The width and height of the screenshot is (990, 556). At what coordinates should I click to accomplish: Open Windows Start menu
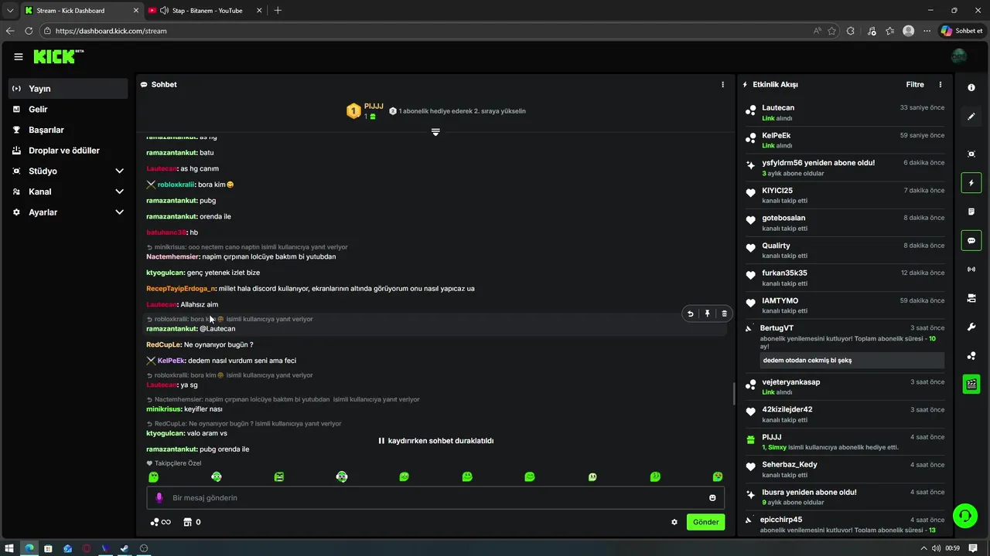(9, 548)
